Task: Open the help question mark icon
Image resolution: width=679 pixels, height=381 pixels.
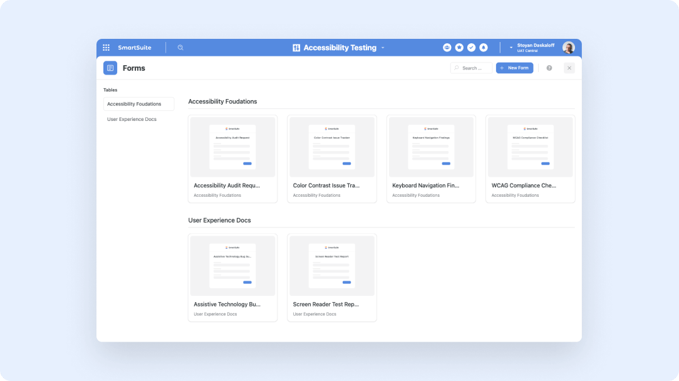Action: [549, 68]
